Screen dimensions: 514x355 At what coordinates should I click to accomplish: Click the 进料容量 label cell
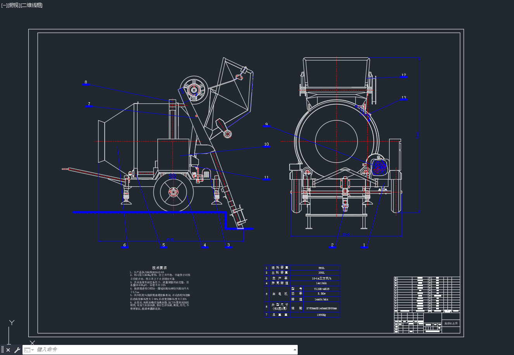(x=280, y=268)
